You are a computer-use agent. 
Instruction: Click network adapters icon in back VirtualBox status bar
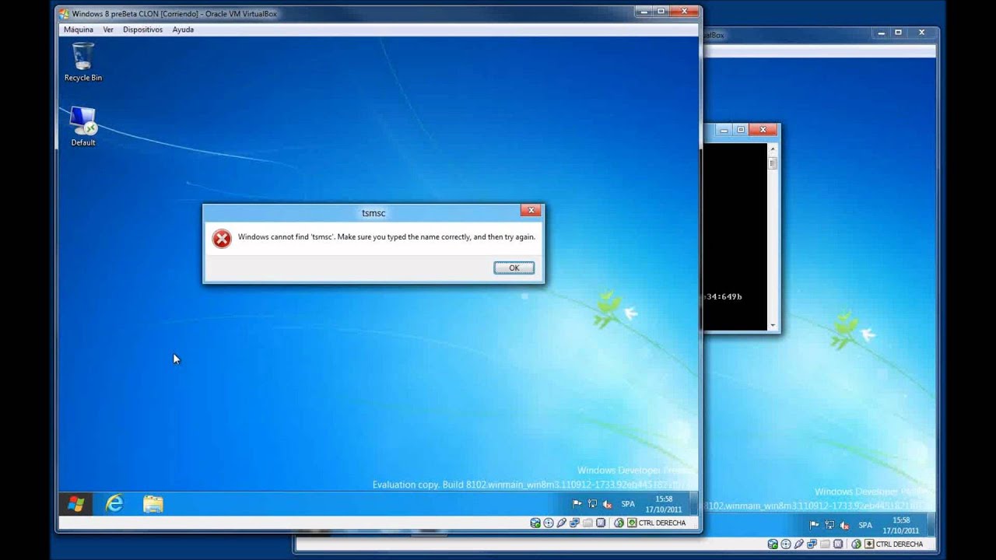point(812,544)
